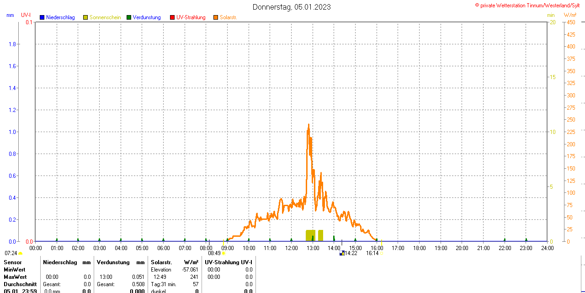Click the solar radiation peak on the orange curve
The height and width of the screenshot is (293, 585).
click(x=308, y=125)
